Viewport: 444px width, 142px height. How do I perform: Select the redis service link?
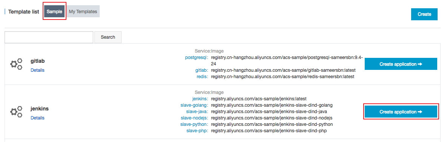(x=202, y=76)
